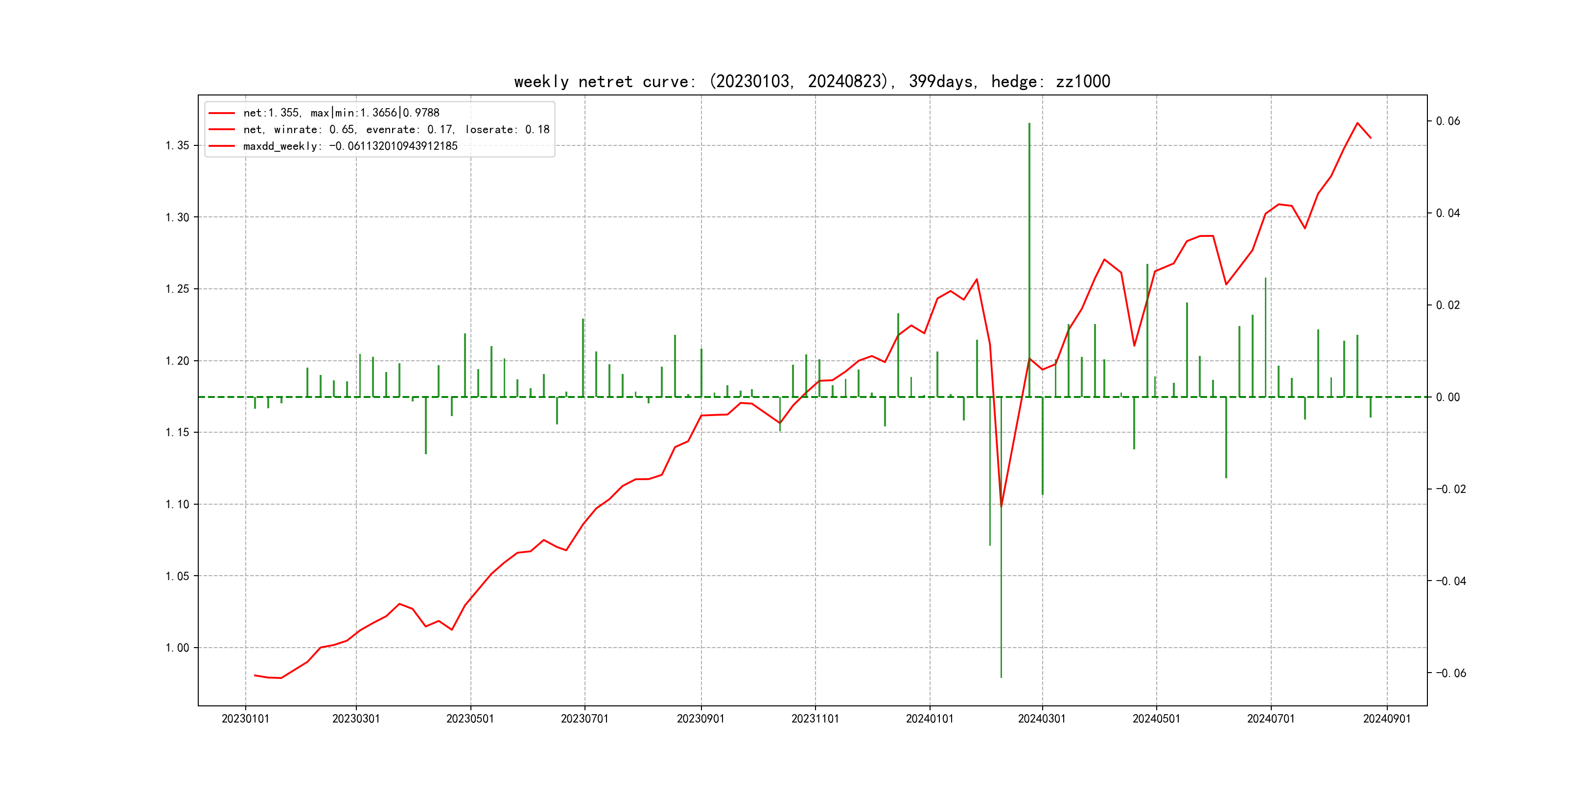The width and height of the screenshot is (1586, 793).
Task: Click the 20240301 x-axis date label
Action: tap(1042, 719)
